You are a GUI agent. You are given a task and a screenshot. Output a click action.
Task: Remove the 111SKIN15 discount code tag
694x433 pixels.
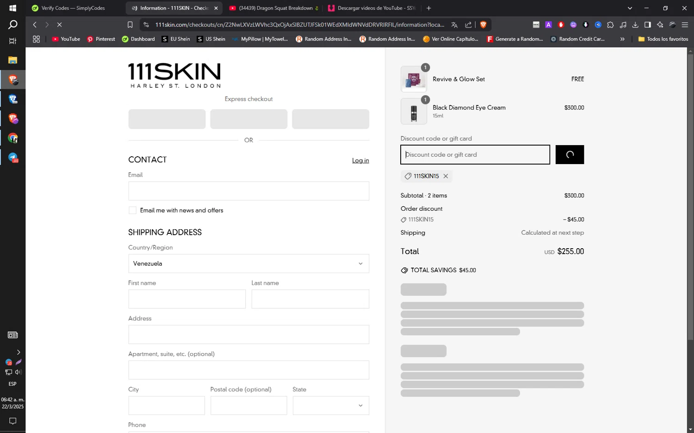click(446, 176)
